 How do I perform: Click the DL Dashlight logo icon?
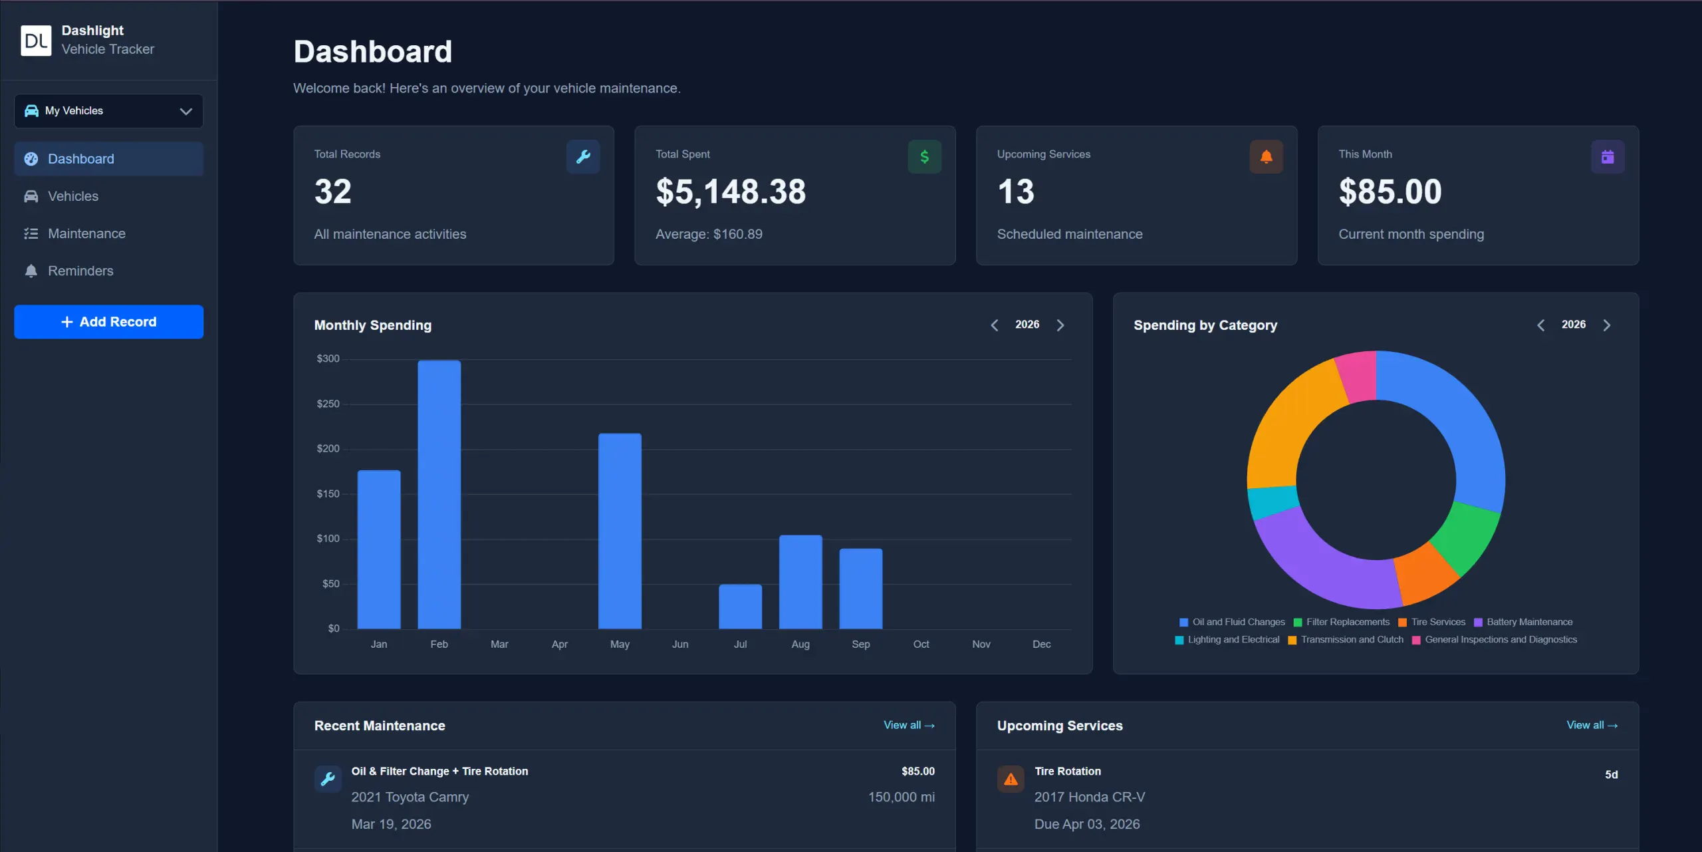[36, 41]
